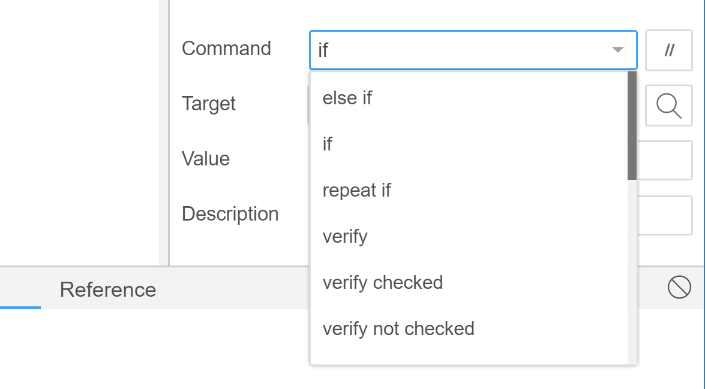705x389 pixels.
Task: Click into the Value input field
Action: [664, 161]
